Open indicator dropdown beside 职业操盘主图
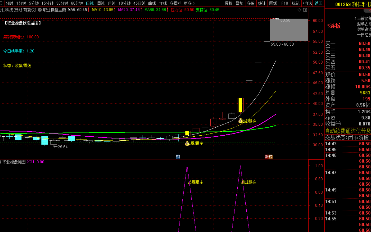 40,10
